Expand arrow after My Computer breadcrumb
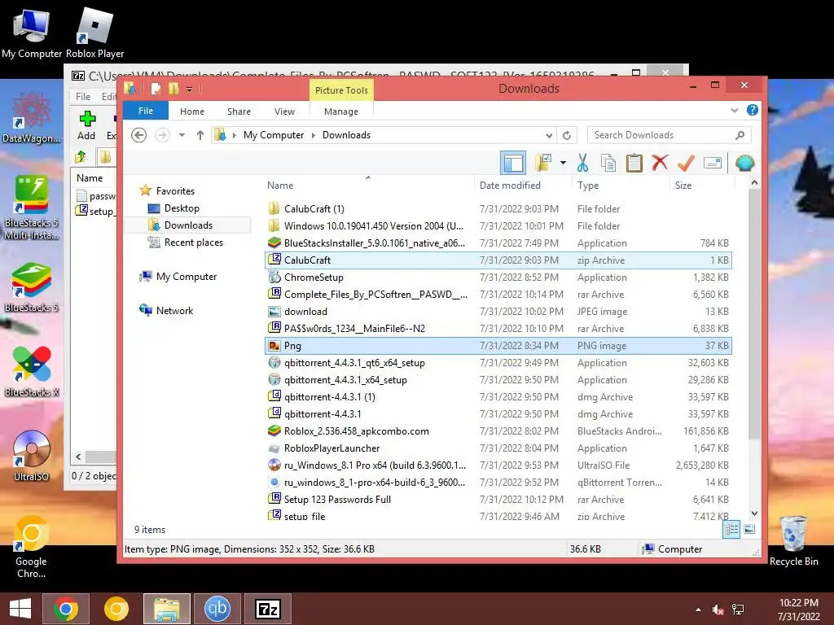 click(313, 135)
